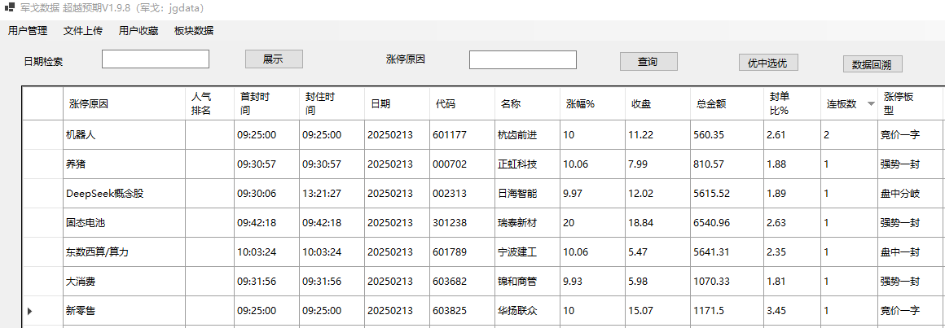Select stock code 601177 cell
945x328 pixels.
click(x=462, y=135)
